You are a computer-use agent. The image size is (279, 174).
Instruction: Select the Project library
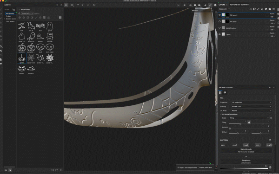[x=8, y=16]
